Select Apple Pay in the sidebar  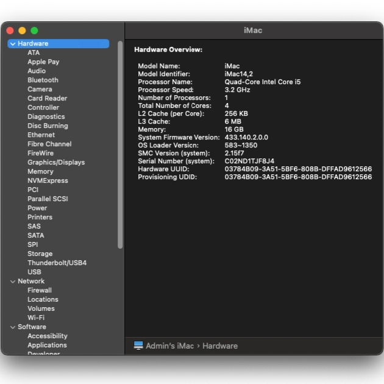(43, 62)
